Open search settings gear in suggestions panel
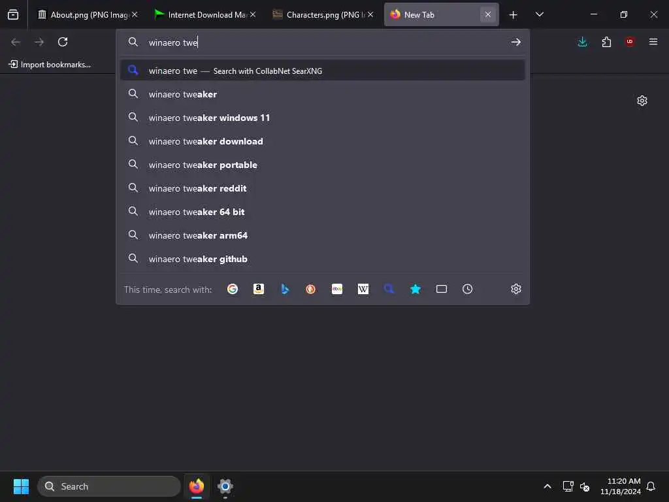The height and width of the screenshot is (502, 669). (516, 289)
